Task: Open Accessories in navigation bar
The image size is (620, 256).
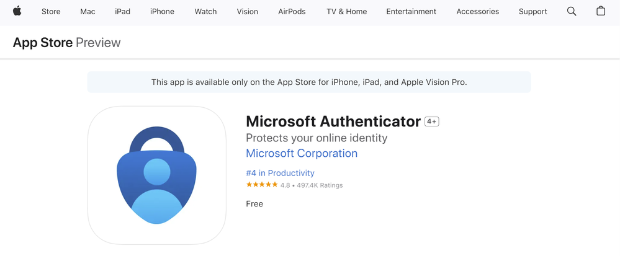Action: [x=478, y=11]
